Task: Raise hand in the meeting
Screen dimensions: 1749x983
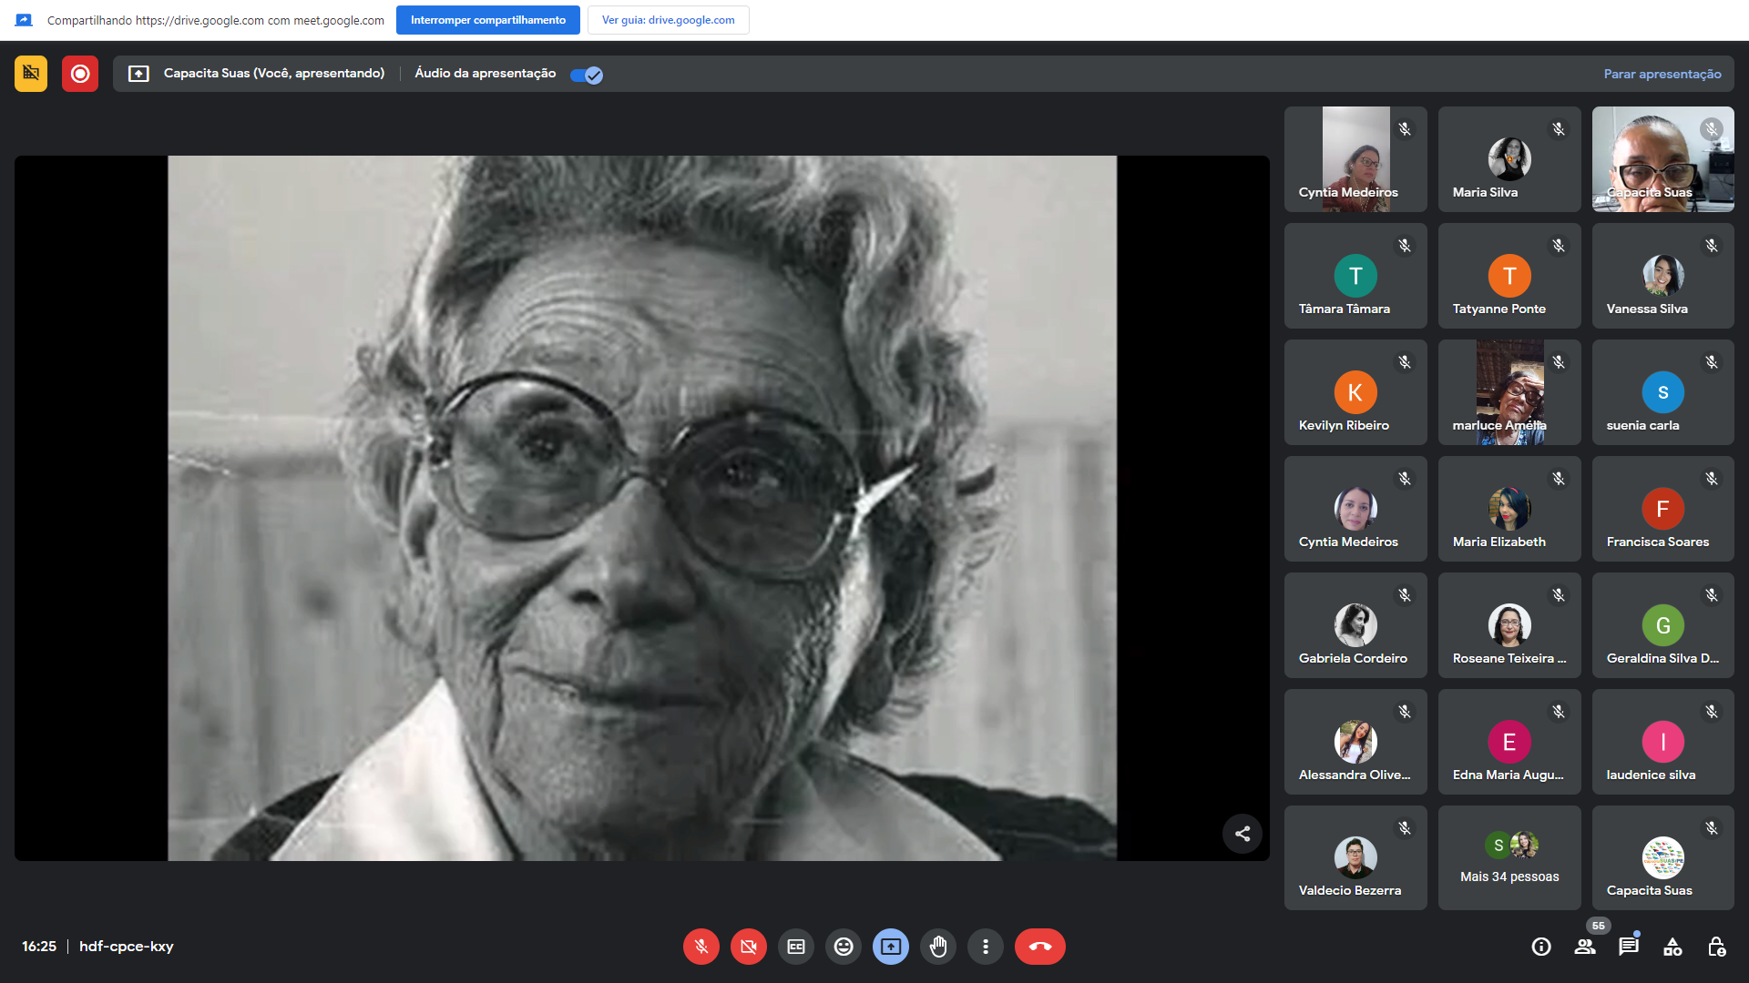Action: [x=937, y=947]
